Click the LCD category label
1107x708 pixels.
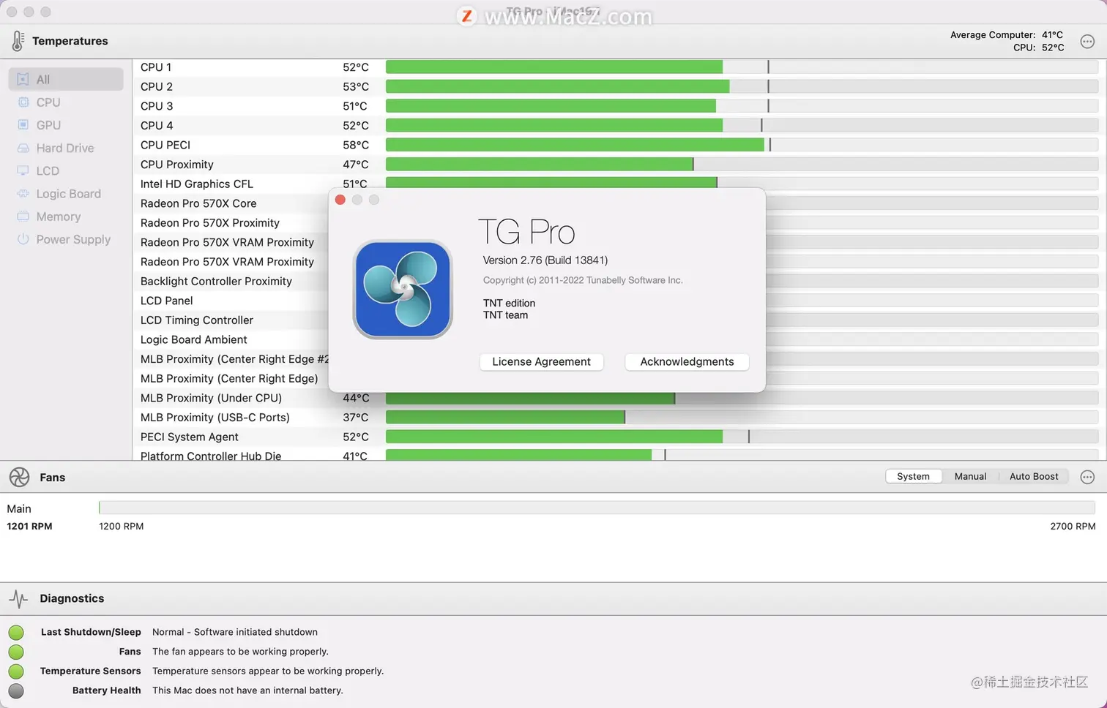click(x=48, y=170)
